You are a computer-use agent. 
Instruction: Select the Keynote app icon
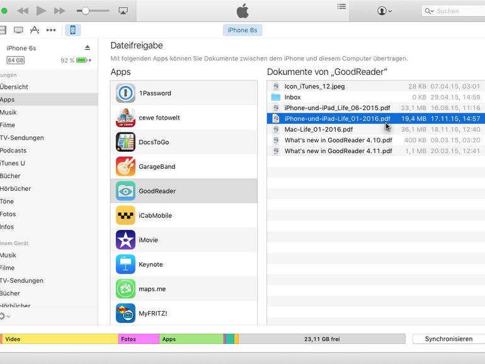click(x=125, y=264)
